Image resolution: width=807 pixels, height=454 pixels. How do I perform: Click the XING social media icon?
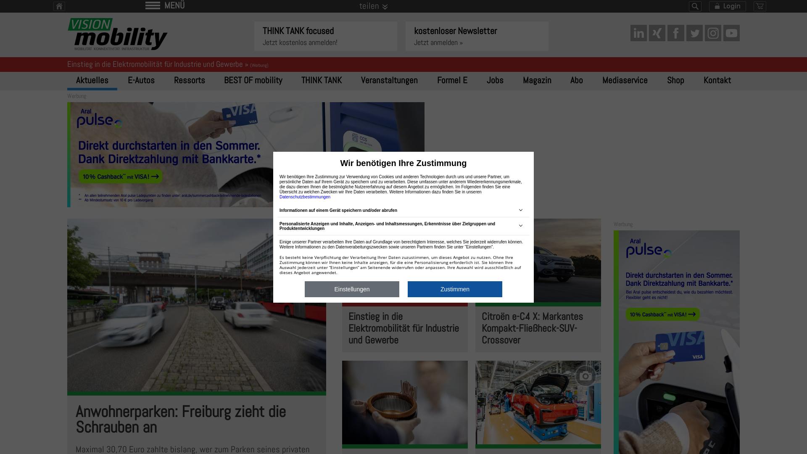[657, 33]
